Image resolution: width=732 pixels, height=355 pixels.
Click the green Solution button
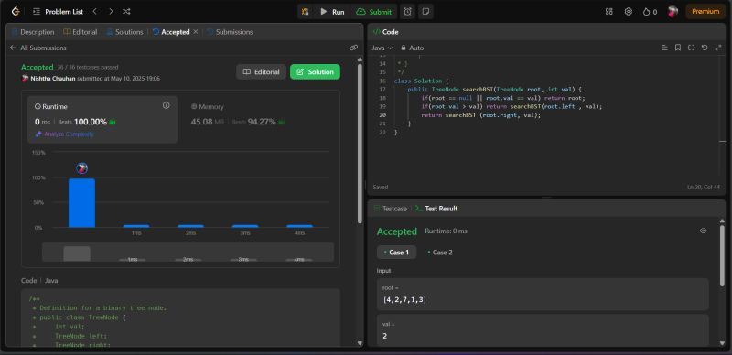315,72
